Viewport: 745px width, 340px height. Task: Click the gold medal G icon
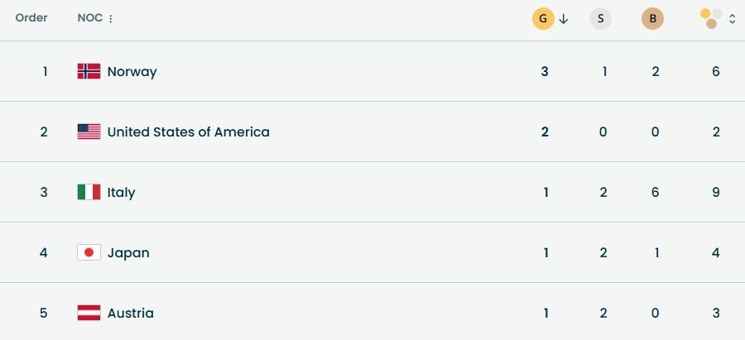click(x=543, y=18)
